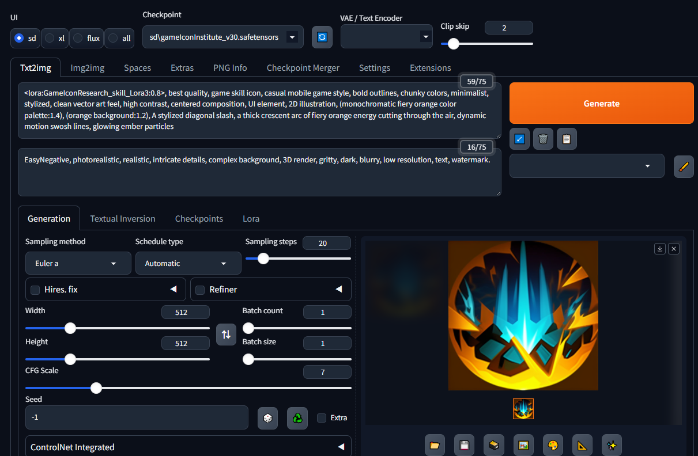This screenshot has width=698, height=456.
Task: Open the Spaces tab
Action: (x=137, y=67)
